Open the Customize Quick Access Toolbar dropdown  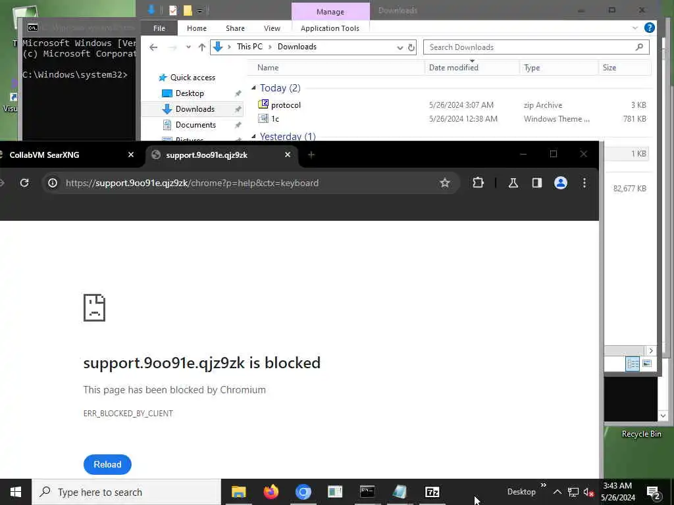pyautogui.click(x=200, y=10)
